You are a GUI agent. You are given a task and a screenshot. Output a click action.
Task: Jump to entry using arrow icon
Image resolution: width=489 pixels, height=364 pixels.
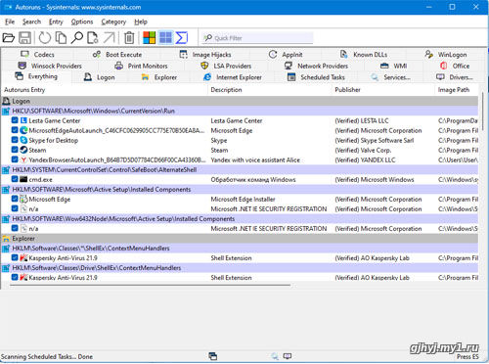tap(110, 38)
